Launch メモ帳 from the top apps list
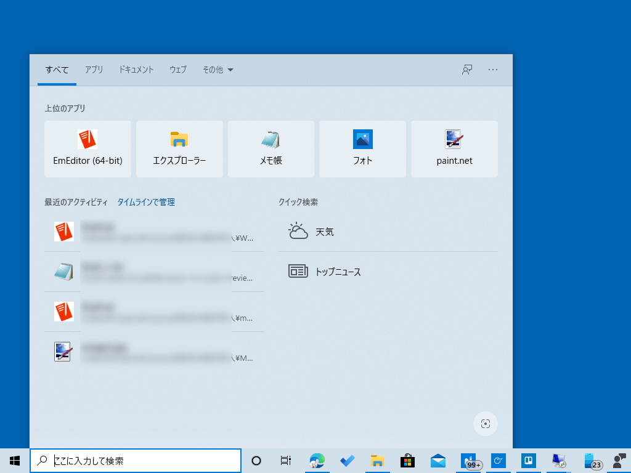This screenshot has width=631, height=473. click(271, 149)
